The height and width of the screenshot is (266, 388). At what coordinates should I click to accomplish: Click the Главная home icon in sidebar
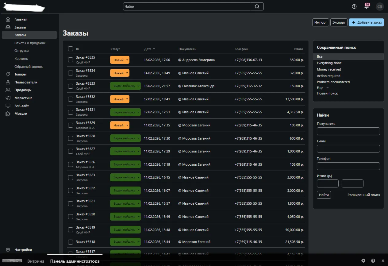[8, 19]
